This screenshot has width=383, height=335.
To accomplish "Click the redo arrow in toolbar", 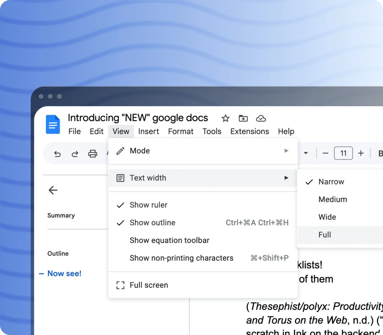I will click(75, 154).
